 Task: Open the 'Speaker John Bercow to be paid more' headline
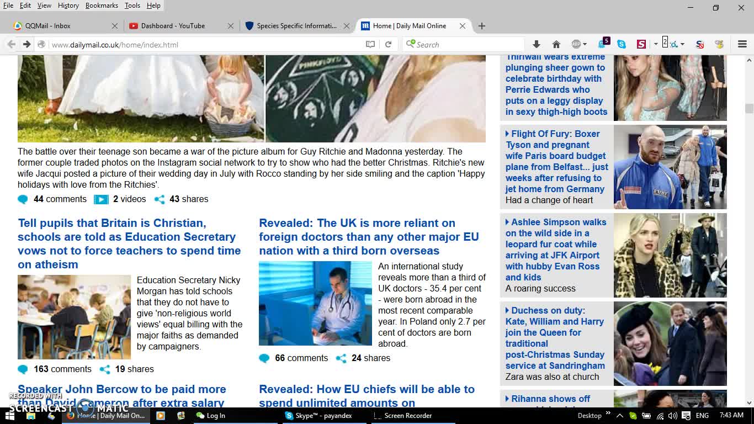pos(122,396)
